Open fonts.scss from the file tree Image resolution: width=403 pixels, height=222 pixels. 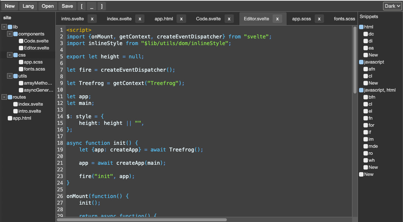tap(34, 69)
